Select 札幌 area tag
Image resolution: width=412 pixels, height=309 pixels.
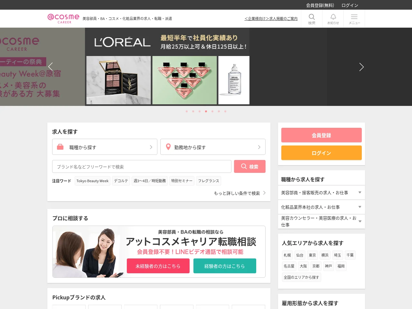tap(287, 255)
